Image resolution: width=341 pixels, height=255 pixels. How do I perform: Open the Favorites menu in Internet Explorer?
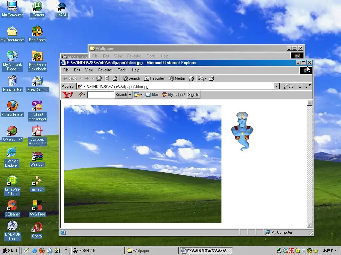(x=106, y=70)
